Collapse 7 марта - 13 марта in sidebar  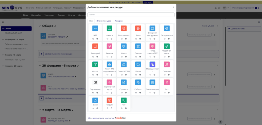click(3, 55)
